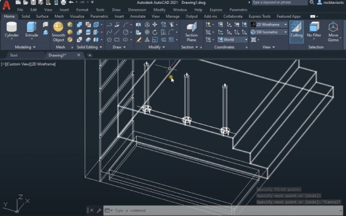Click the Polygon tool in the Draw panel
The width and height of the screenshot is (346, 216).
[x=109, y=40]
